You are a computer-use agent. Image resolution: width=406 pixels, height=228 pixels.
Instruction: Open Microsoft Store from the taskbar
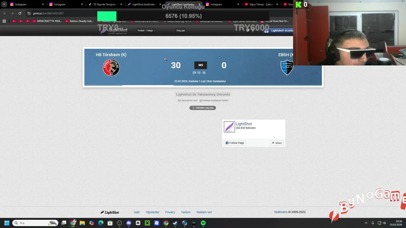coord(110,223)
